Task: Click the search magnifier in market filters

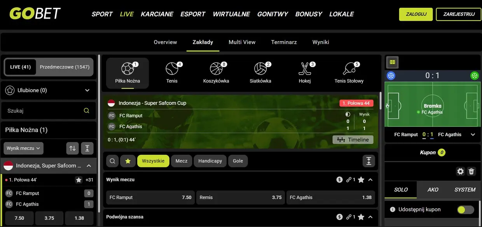Action: click(112, 161)
